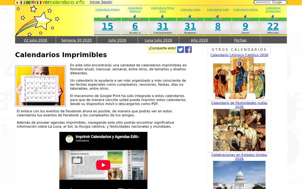Open the Fechas tab
The image size is (302, 189).
240,40
